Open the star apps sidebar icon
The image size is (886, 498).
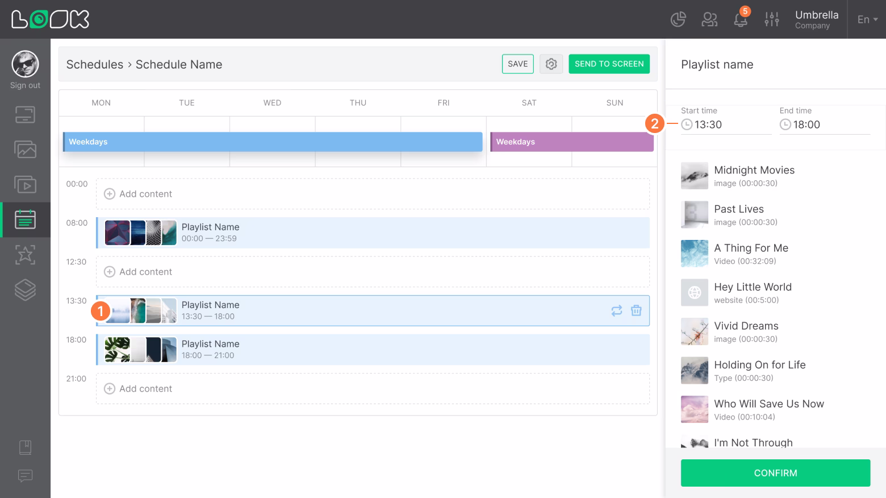[25, 255]
